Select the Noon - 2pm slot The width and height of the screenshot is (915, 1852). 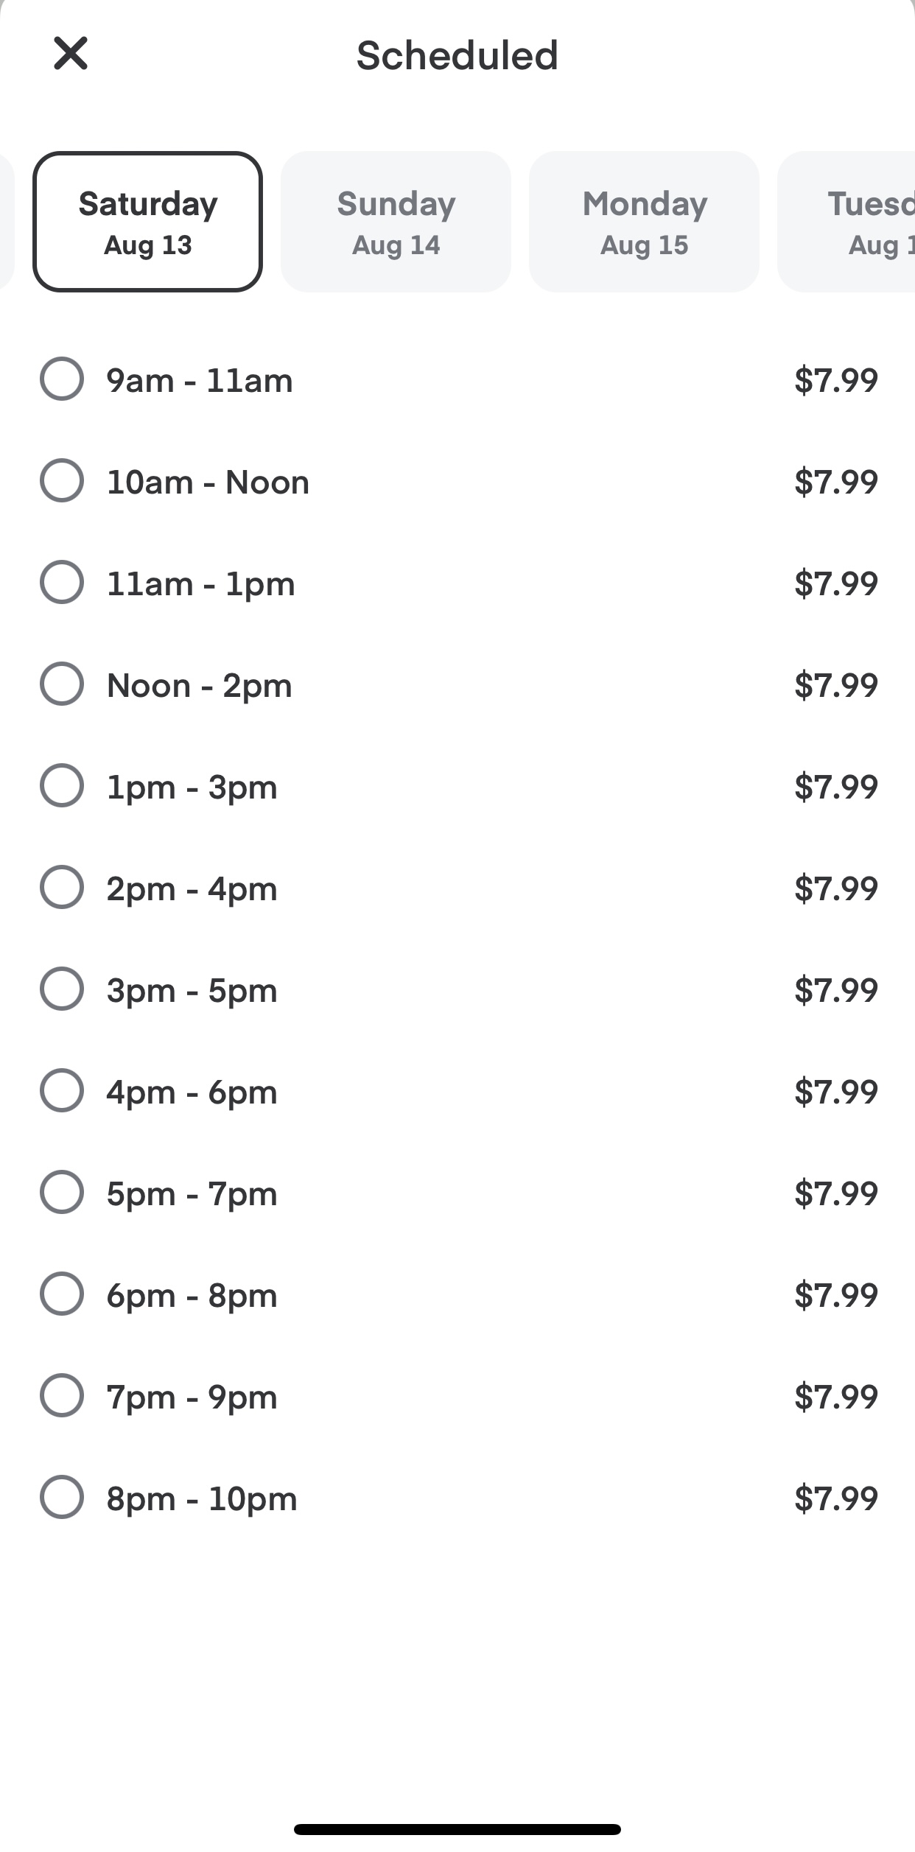click(62, 684)
